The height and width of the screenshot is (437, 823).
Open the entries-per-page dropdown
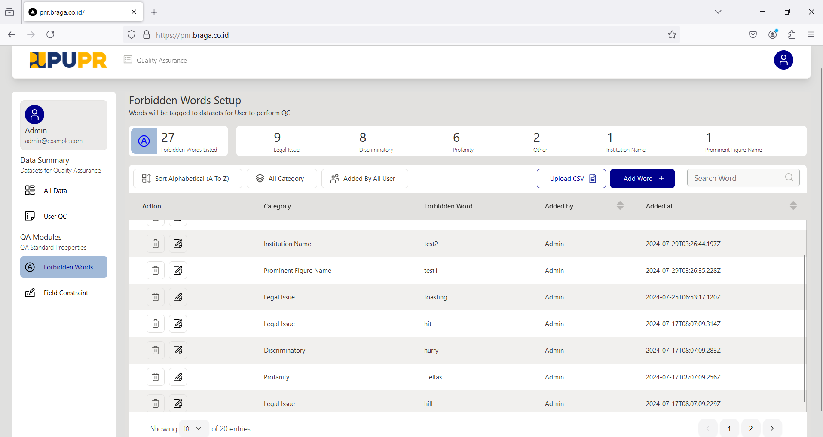pyautogui.click(x=193, y=428)
